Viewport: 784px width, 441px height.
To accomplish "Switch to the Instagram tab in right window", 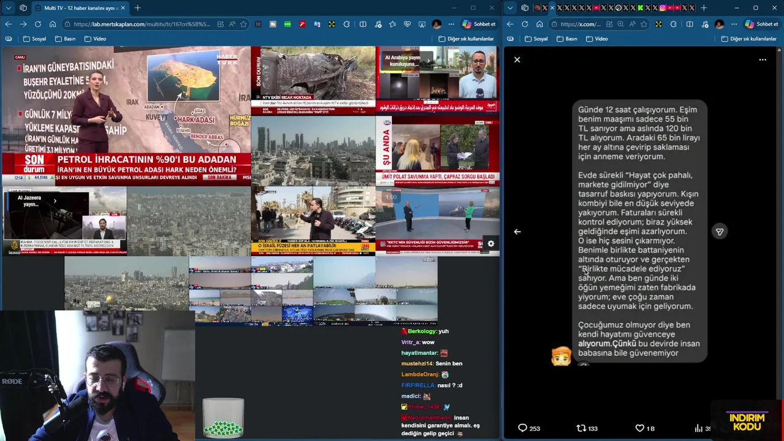I will pyautogui.click(x=663, y=8).
